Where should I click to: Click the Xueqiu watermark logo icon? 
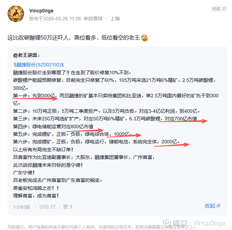pyautogui.click(x=167, y=223)
